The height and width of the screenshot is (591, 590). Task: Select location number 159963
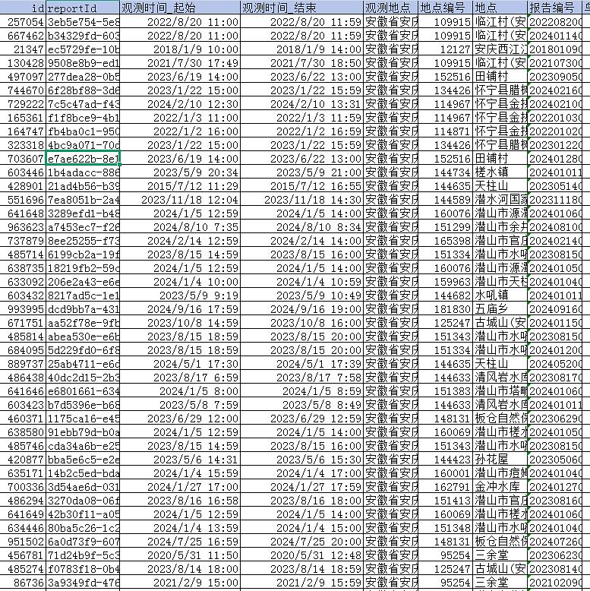point(445,282)
